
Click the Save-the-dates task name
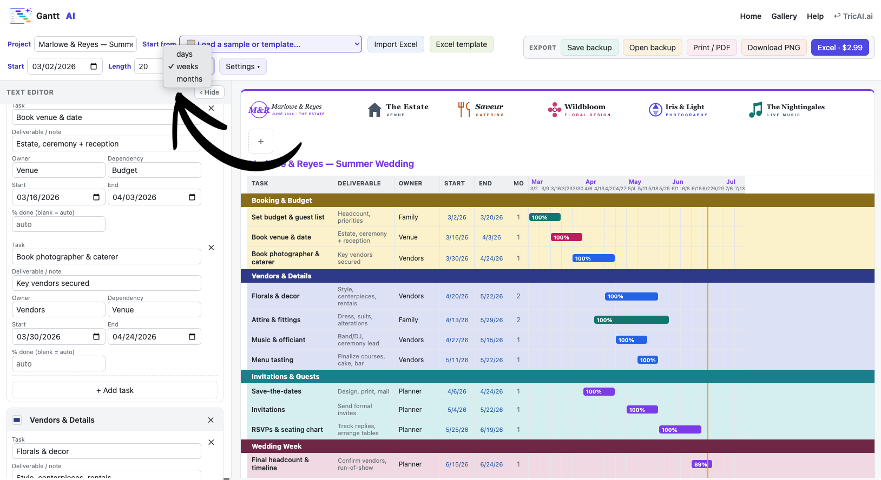pos(277,391)
